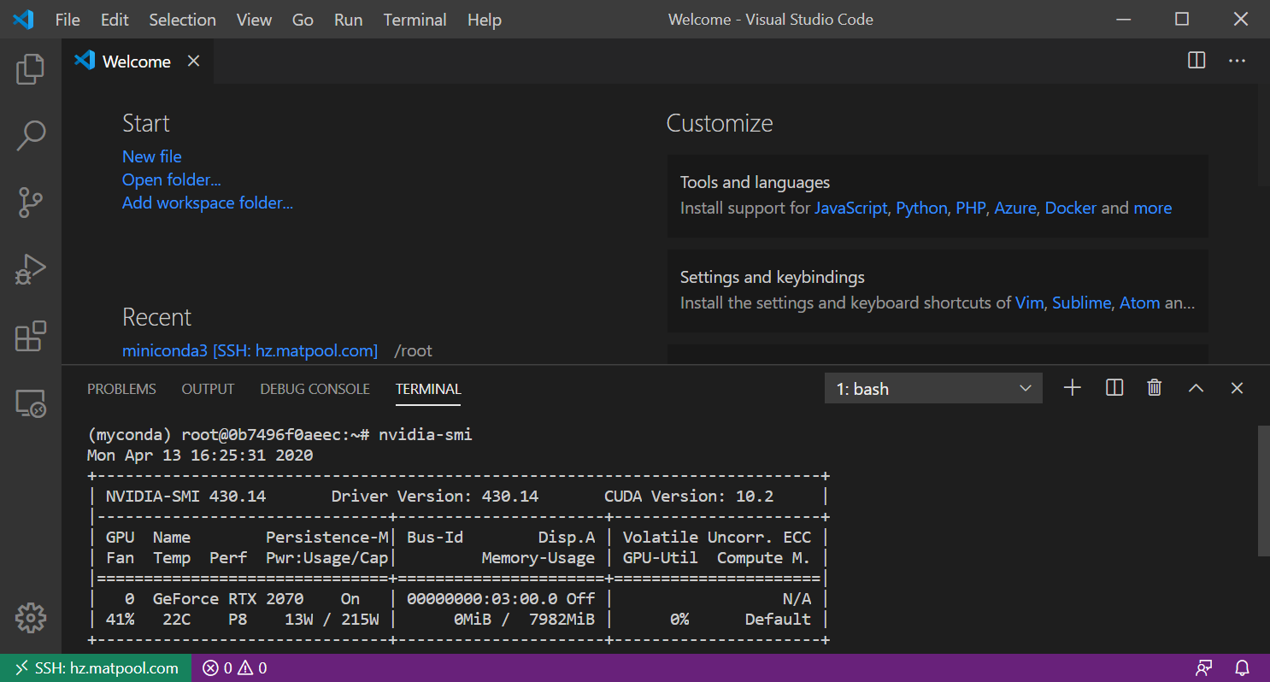Screen dimensions: 1270x682
Task: Open the Extensions view
Action: [30, 336]
